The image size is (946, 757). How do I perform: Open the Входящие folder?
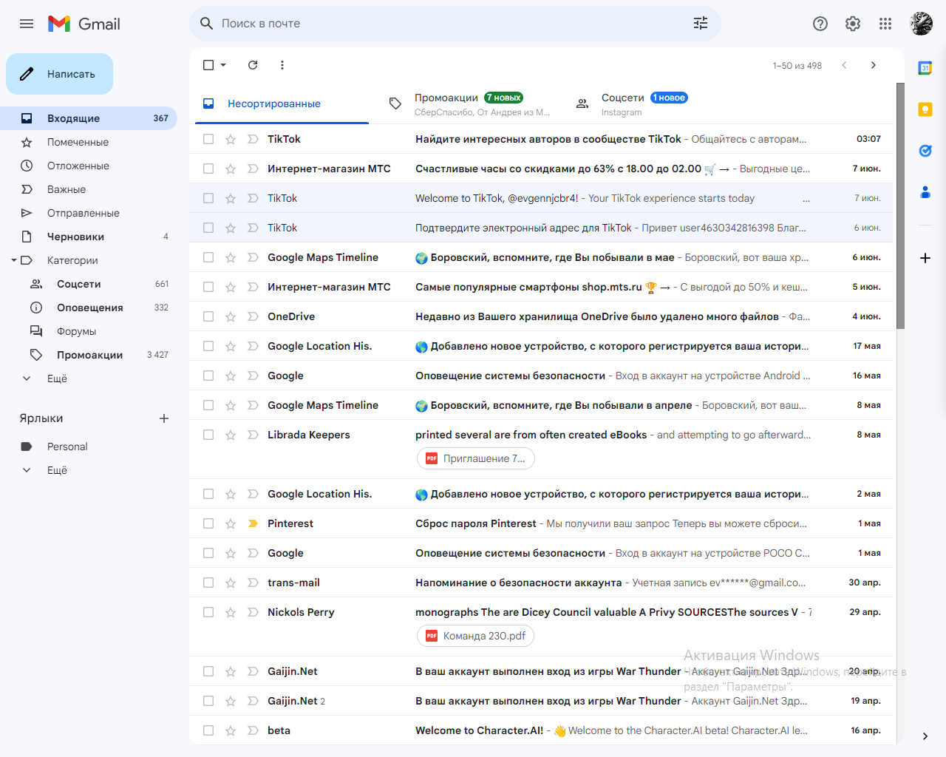click(x=89, y=118)
